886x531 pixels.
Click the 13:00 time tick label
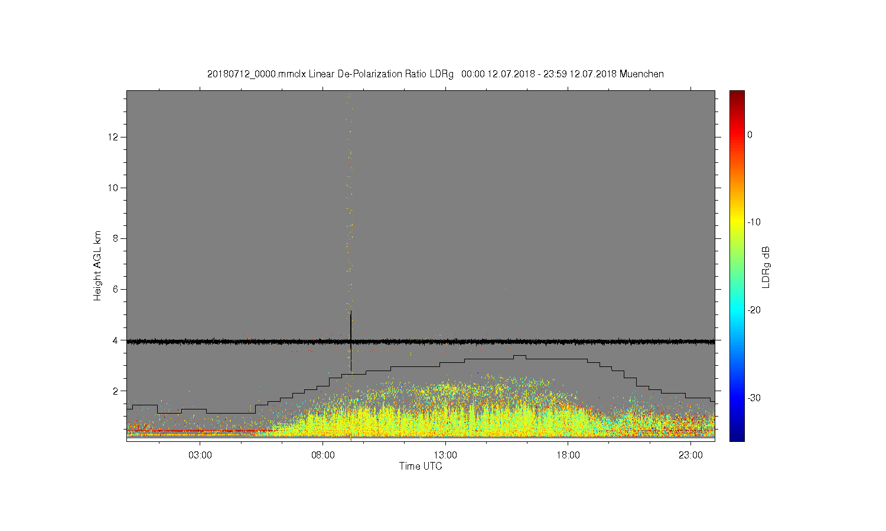(445, 455)
